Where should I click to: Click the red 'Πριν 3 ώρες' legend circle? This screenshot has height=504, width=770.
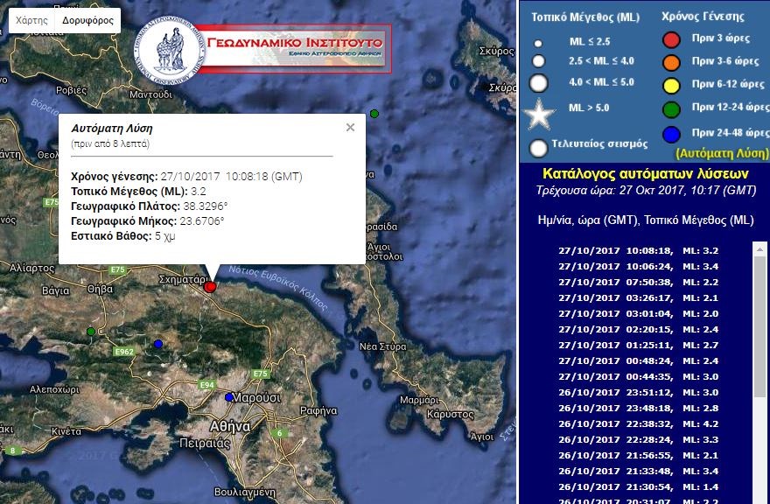671,39
